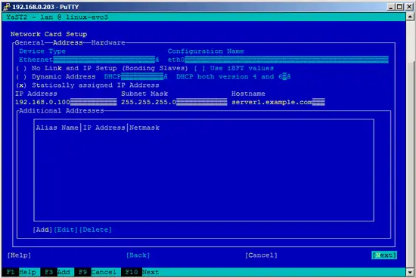The height and width of the screenshot is (278, 416).
Task: Click the PuTTY icon in the title bar
Action: pyautogui.click(x=6, y=7)
